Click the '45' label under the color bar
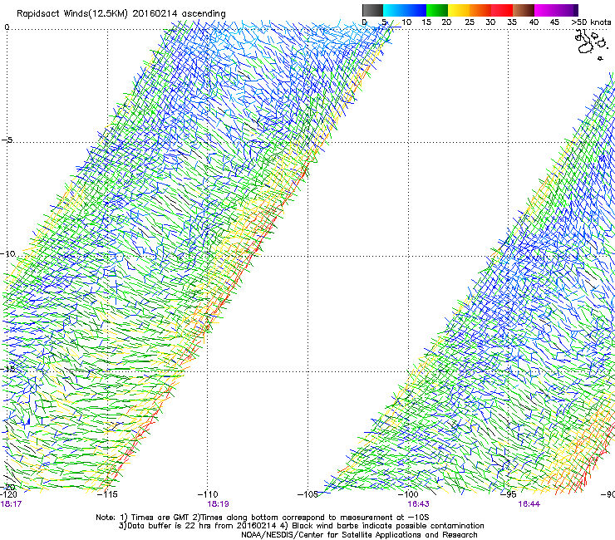Viewport: 615px width, 540px height. (x=554, y=22)
